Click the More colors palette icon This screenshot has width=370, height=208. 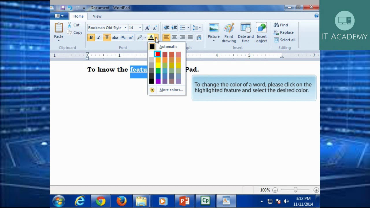[x=152, y=90]
